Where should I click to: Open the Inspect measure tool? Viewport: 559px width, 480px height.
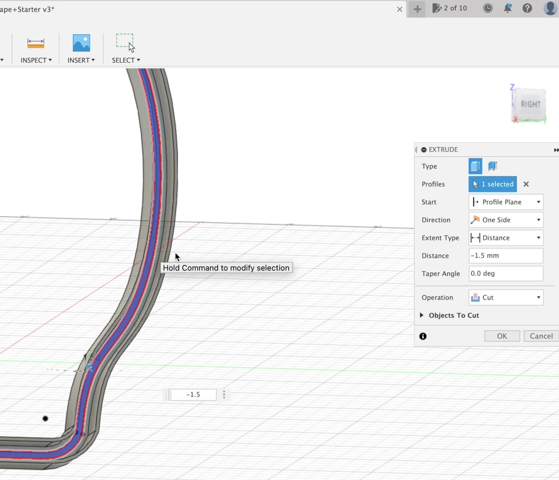35,44
